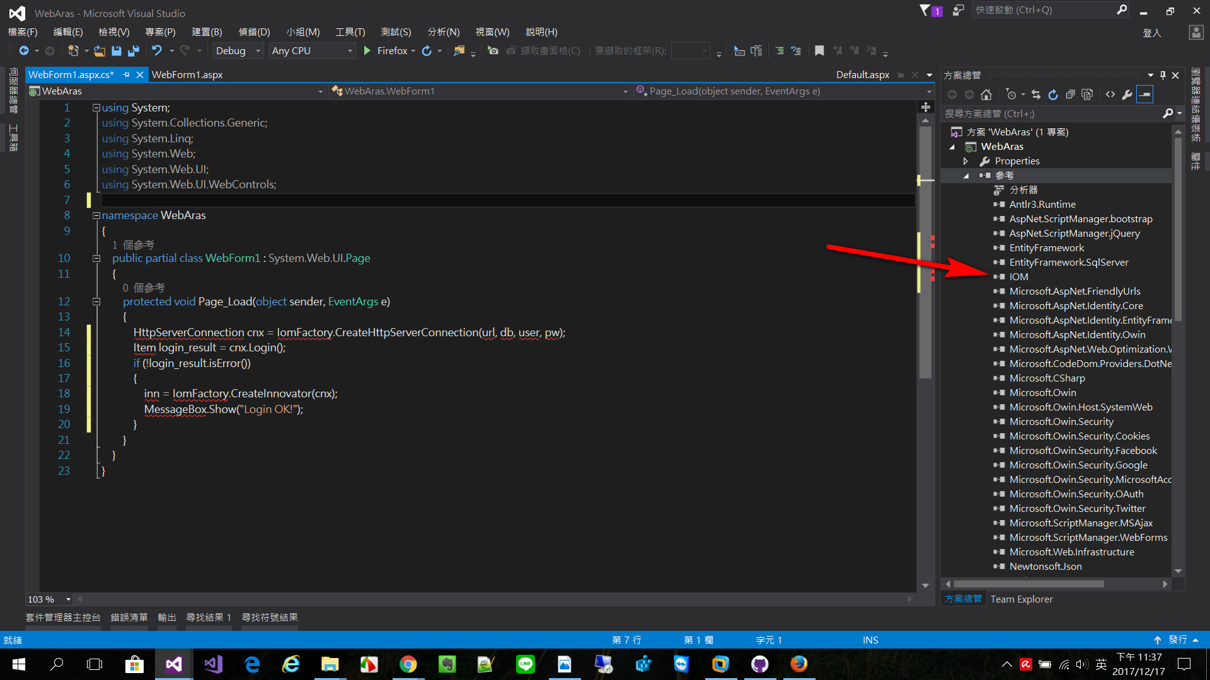Click Sync with Active Document icon
This screenshot has height=680, width=1210.
pyautogui.click(x=1036, y=94)
